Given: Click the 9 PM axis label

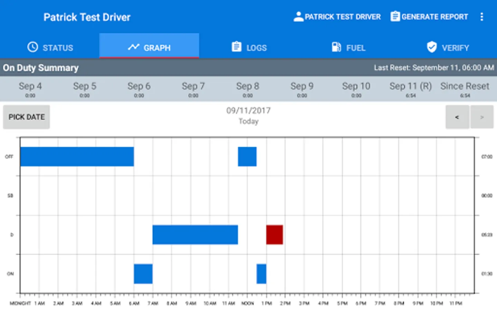Looking at the screenshot, I should pyautogui.click(x=418, y=303).
